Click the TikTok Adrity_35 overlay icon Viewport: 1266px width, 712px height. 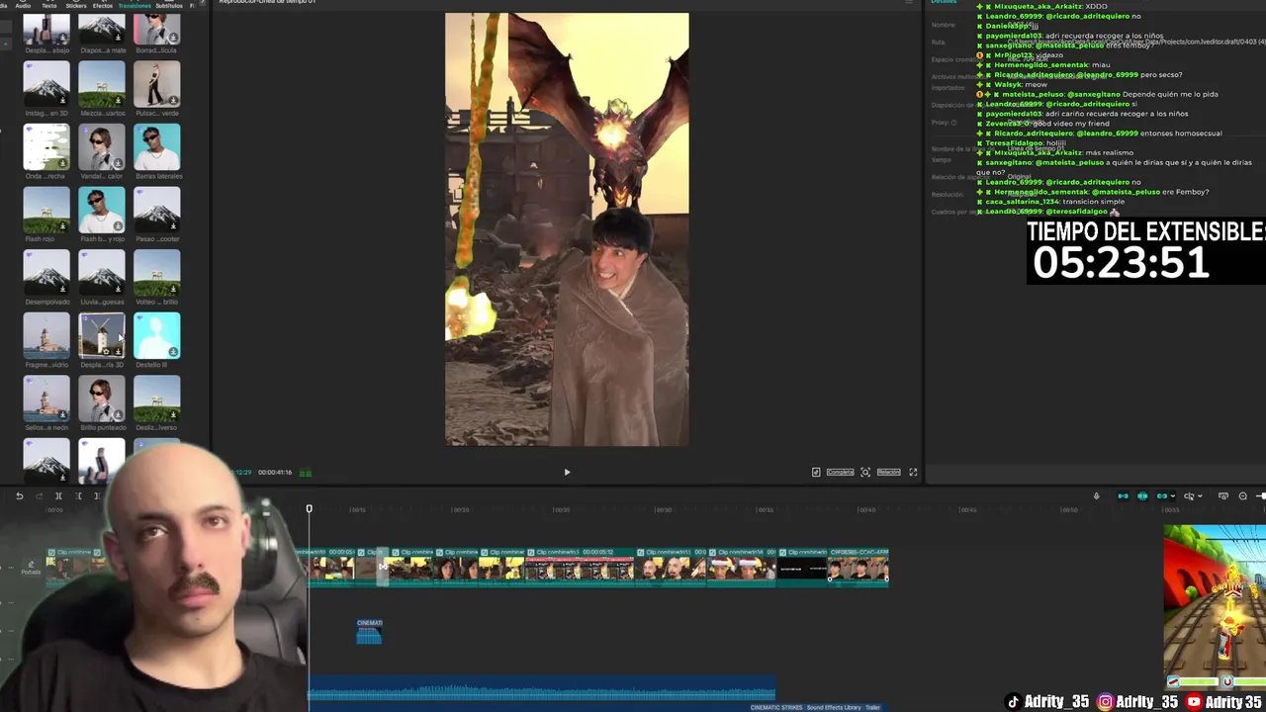1012,702
